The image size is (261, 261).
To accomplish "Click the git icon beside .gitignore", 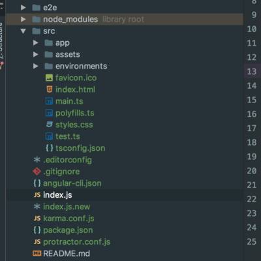I will [37, 172].
